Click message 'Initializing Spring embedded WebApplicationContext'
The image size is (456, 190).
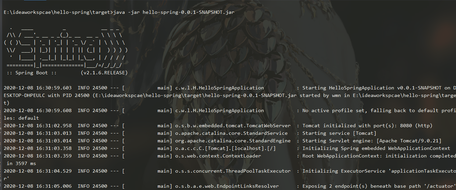[x=376, y=148]
